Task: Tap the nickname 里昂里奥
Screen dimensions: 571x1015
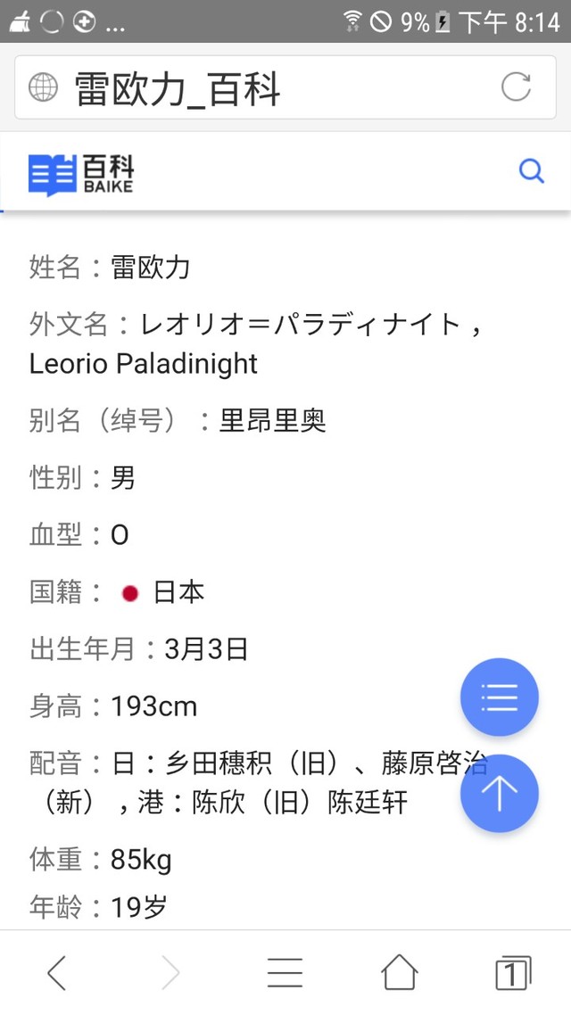Action: pos(273,421)
